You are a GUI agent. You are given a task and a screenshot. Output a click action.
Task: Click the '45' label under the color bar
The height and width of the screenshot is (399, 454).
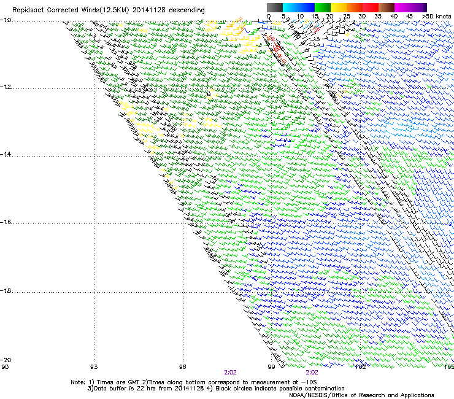pyautogui.click(x=409, y=17)
